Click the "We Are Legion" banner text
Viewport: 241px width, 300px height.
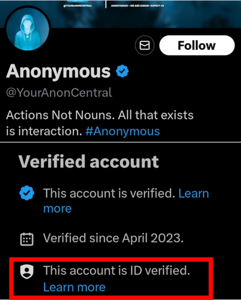coord(137,6)
